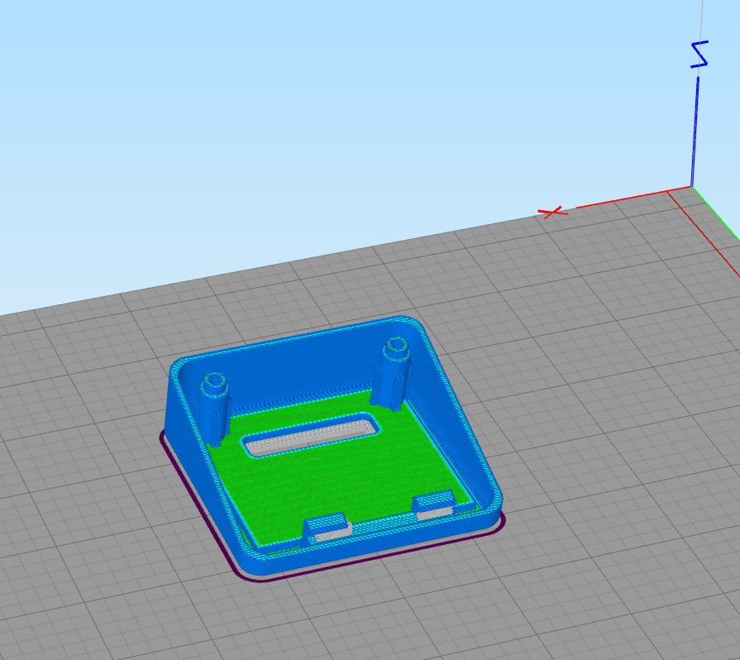Click the red X axis label
The image size is (740, 660).
tap(552, 212)
